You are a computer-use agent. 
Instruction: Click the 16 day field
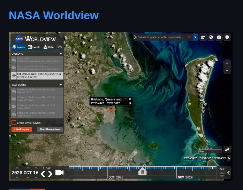[x=36, y=173]
